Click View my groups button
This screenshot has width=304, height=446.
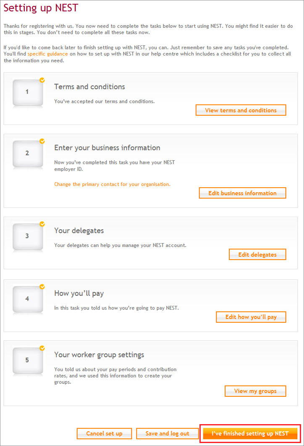pos(255,391)
